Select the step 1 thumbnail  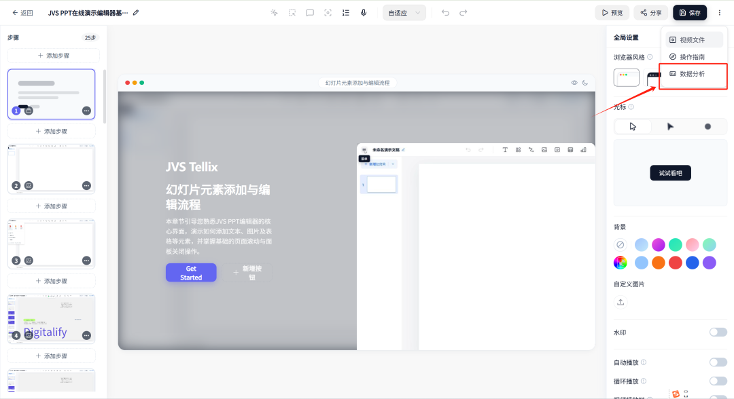pyautogui.click(x=52, y=94)
